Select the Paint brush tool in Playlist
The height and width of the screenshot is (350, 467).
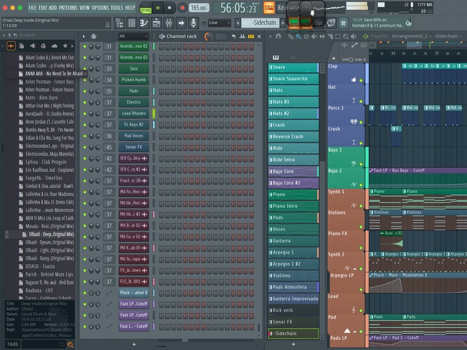298,36
